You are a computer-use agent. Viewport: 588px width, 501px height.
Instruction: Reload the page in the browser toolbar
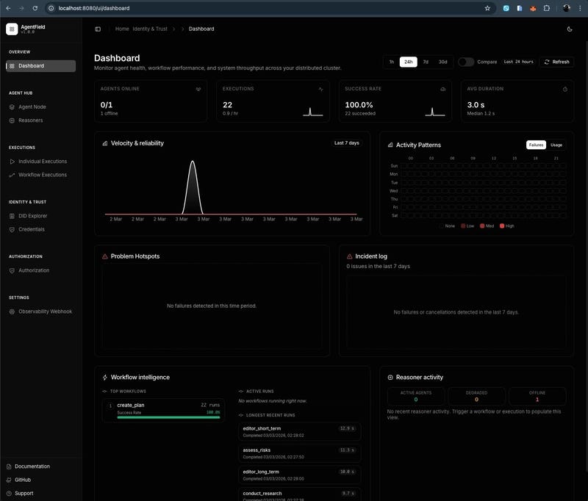(x=35, y=8)
